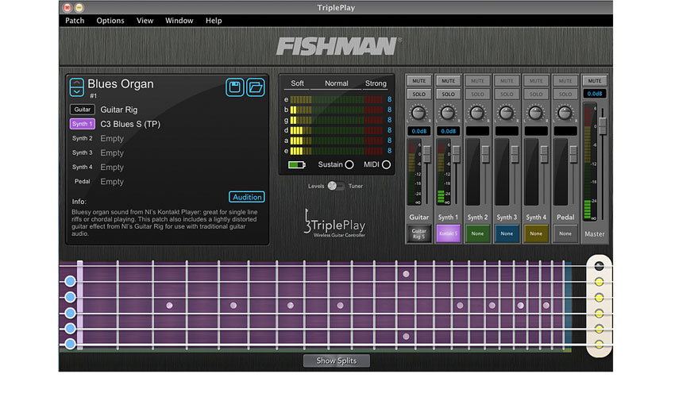The height and width of the screenshot is (401, 675).
Task: Click the Synth 2 channel volume fader
Action: pos(485,155)
